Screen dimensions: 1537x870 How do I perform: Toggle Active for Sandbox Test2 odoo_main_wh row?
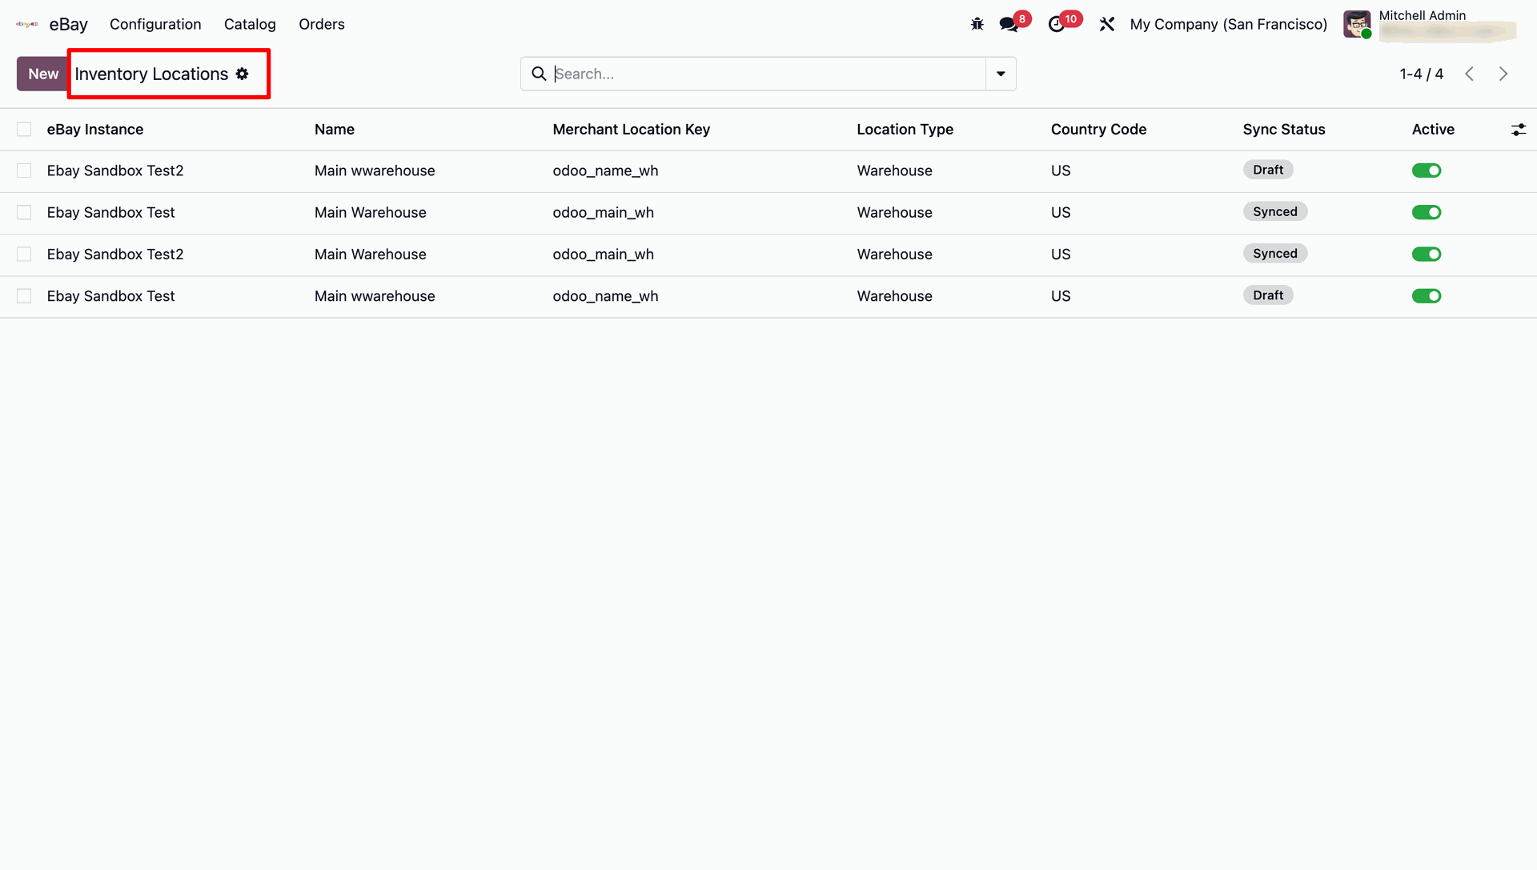1426,254
